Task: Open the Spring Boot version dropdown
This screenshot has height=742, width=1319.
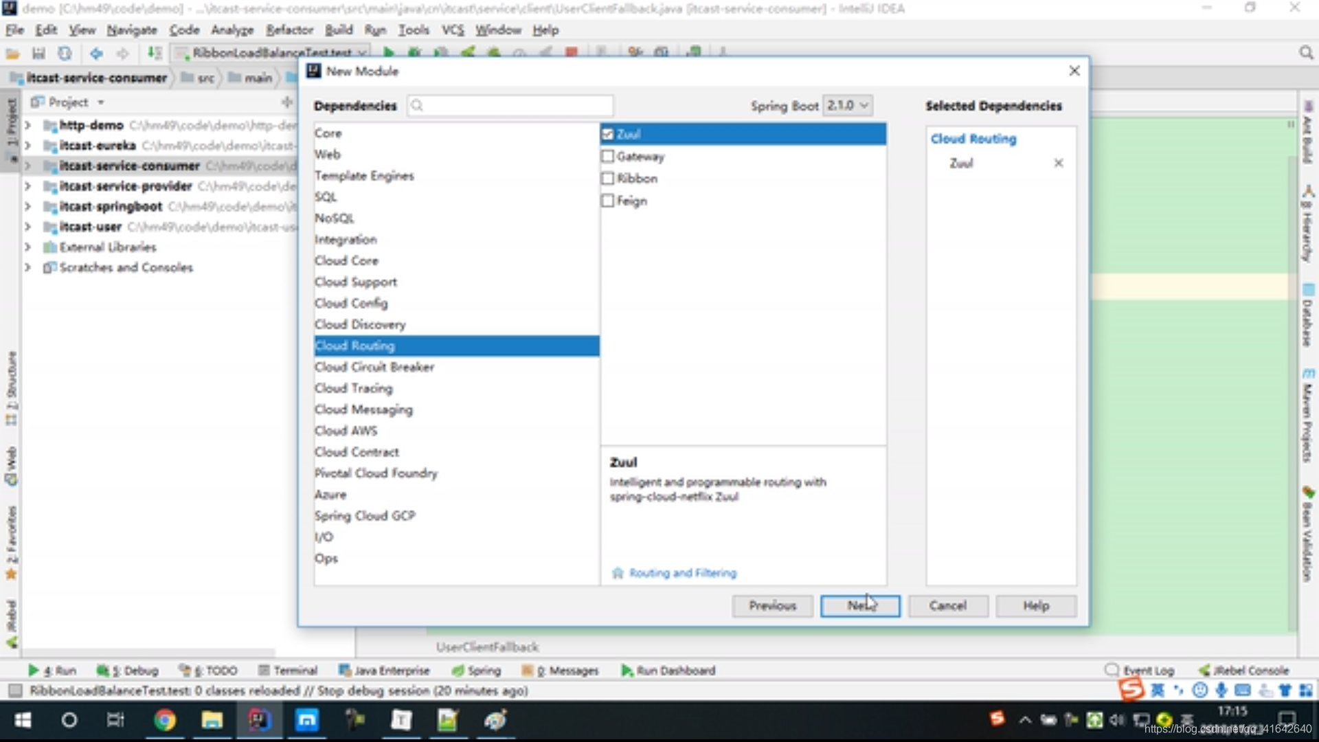Action: 848,105
